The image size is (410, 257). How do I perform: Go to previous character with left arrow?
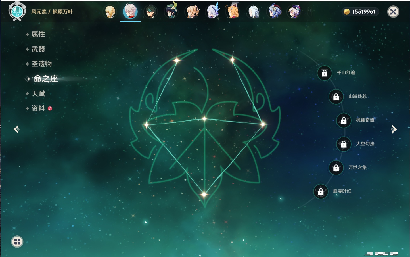pos(16,129)
